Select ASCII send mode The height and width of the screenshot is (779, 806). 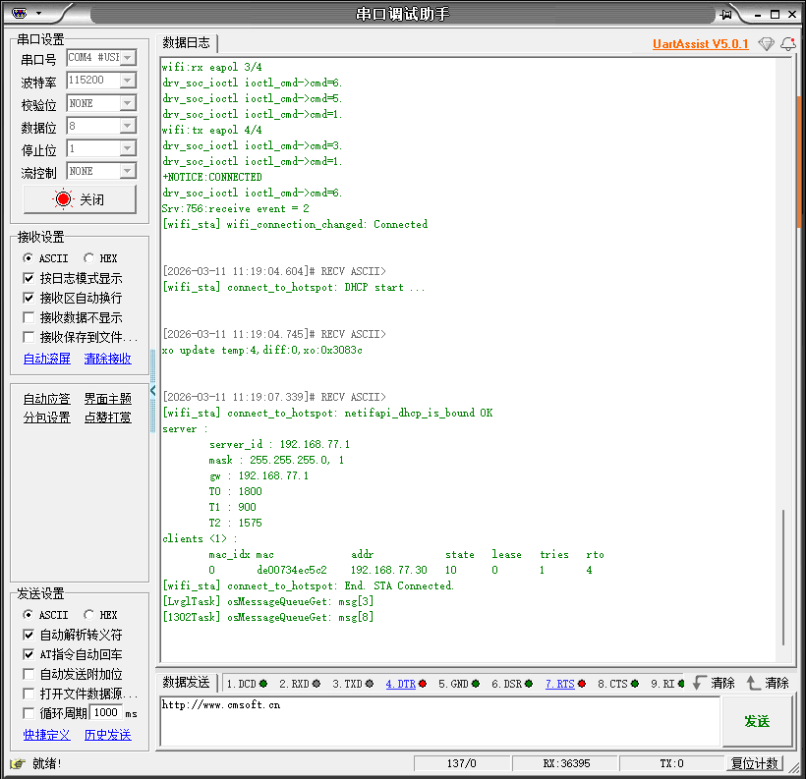[x=28, y=615]
